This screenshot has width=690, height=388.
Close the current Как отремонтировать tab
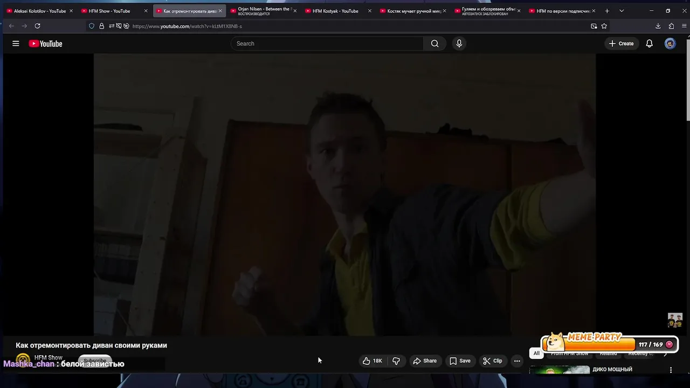[x=220, y=11]
